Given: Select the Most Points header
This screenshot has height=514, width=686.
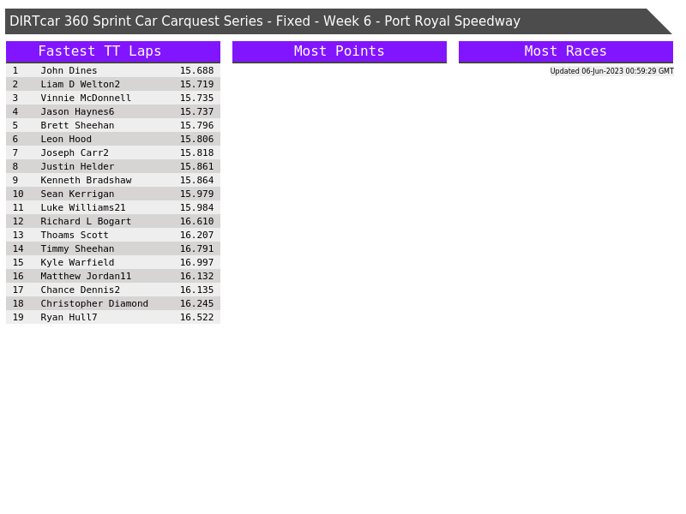Looking at the screenshot, I should pyautogui.click(x=339, y=51).
